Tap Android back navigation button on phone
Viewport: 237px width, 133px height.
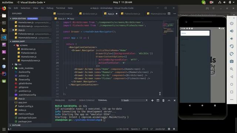click(x=190, y=106)
